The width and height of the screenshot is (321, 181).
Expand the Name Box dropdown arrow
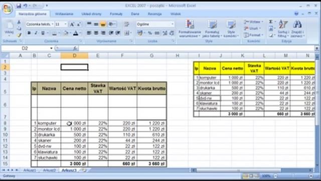[x=51, y=48]
